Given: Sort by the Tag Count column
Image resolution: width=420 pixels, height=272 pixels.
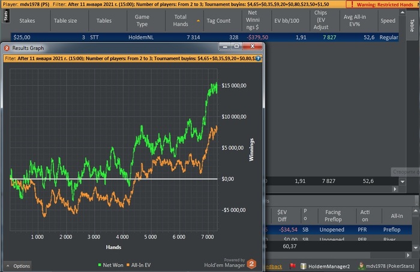Looking at the screenshot, I should [x=218, y=20].
